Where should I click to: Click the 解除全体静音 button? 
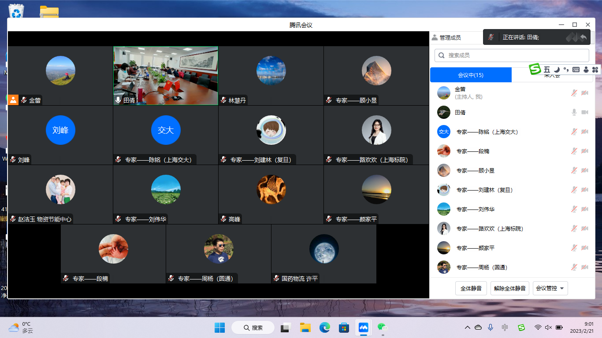509,288
